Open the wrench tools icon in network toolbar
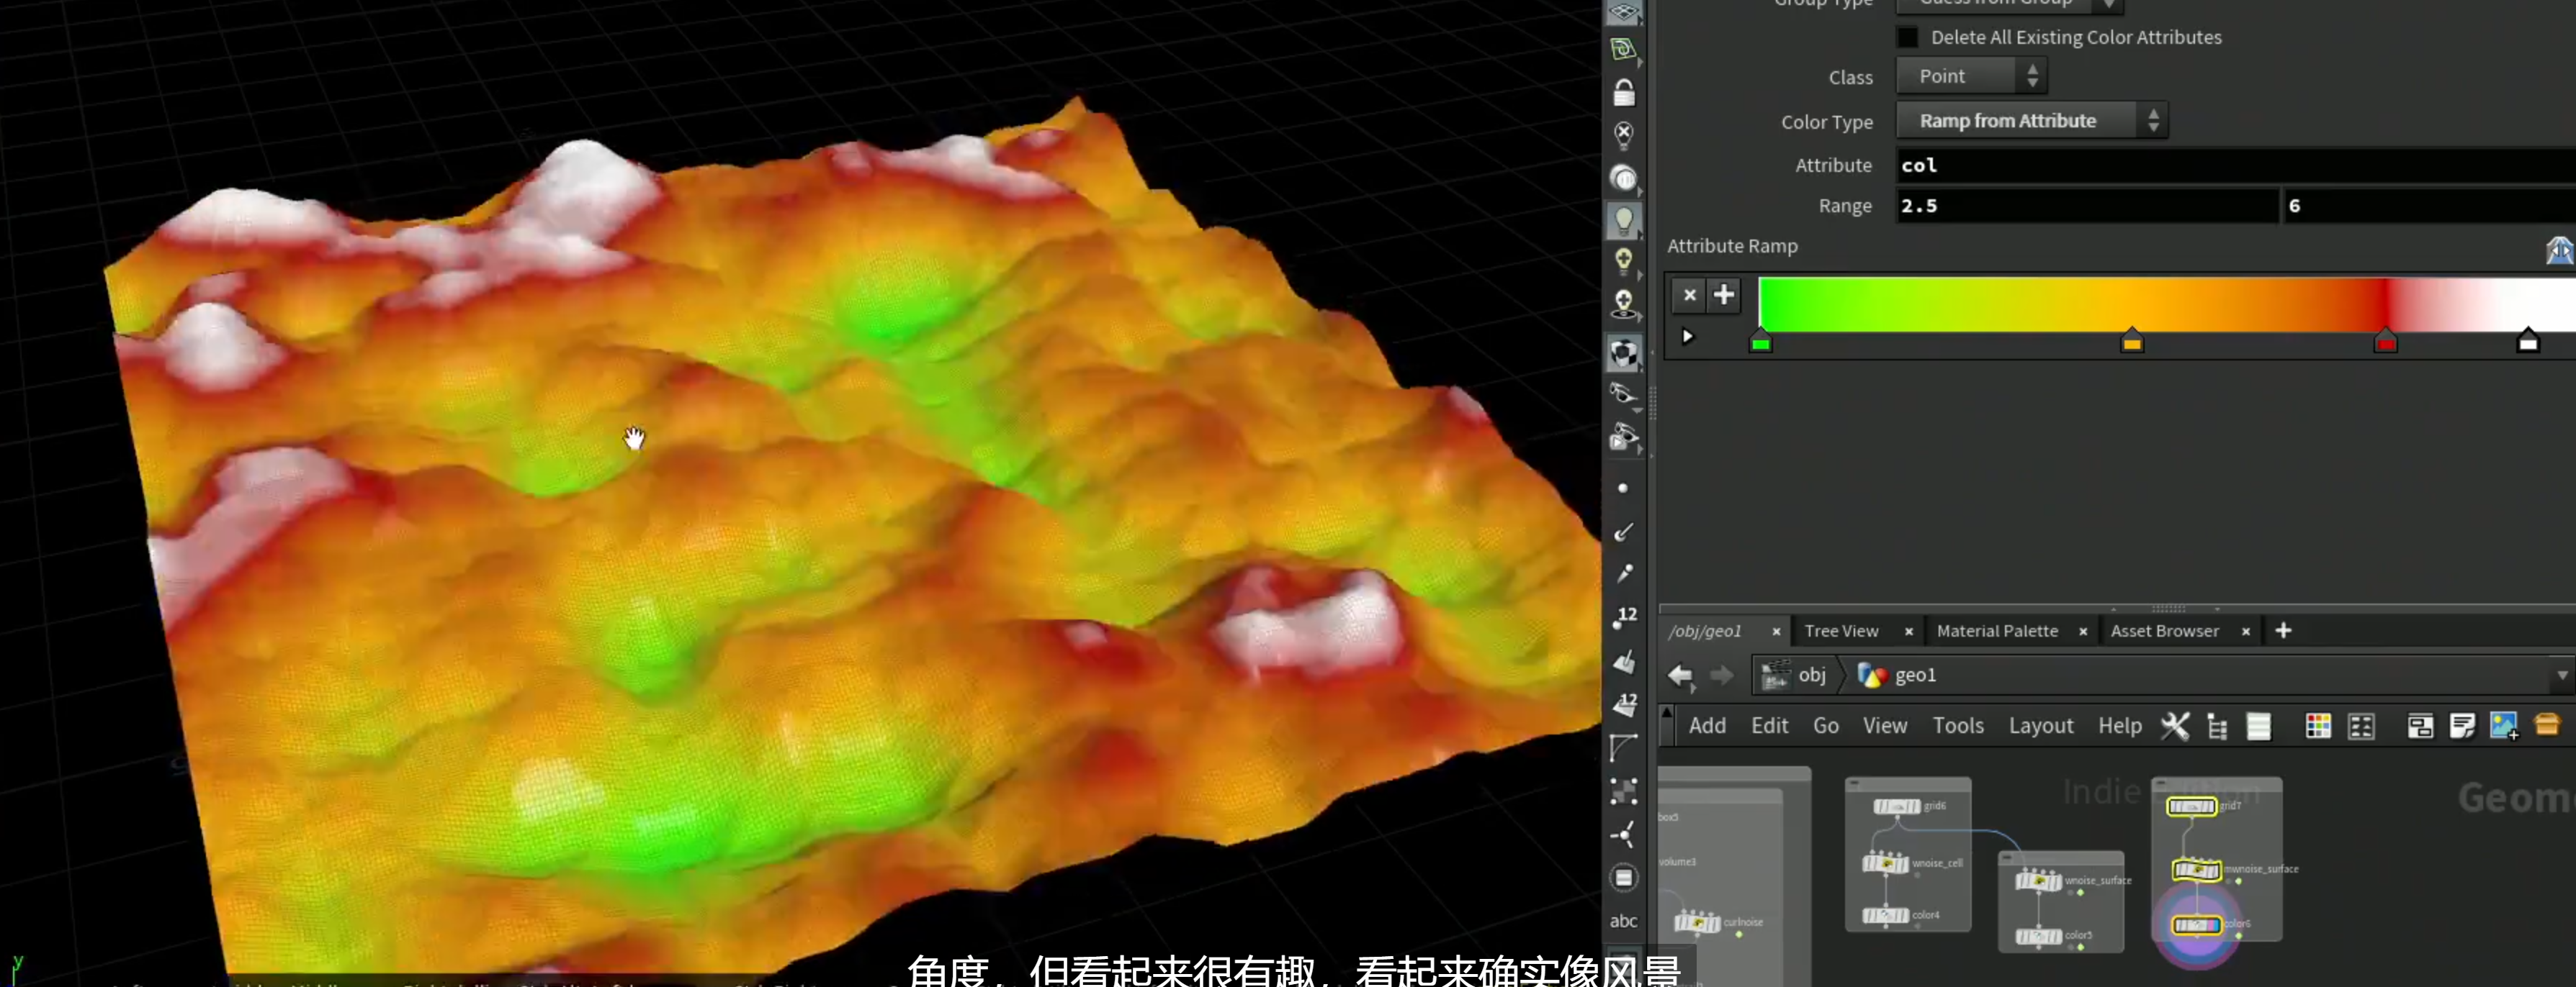 pyautogui.click(x=2175, y=727)
